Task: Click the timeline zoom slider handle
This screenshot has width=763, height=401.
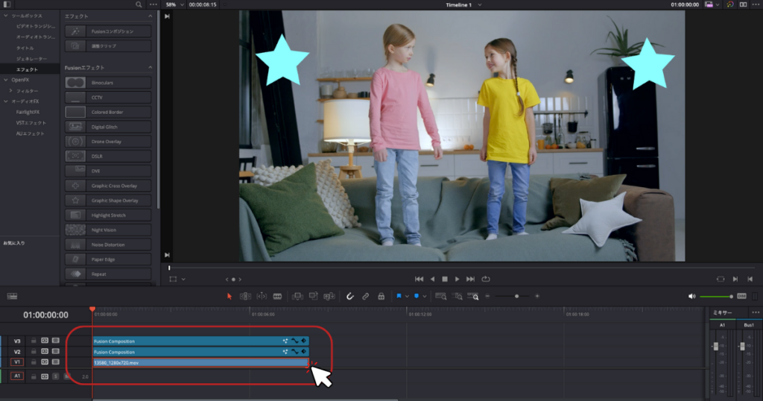Action: tap(516, 296)
